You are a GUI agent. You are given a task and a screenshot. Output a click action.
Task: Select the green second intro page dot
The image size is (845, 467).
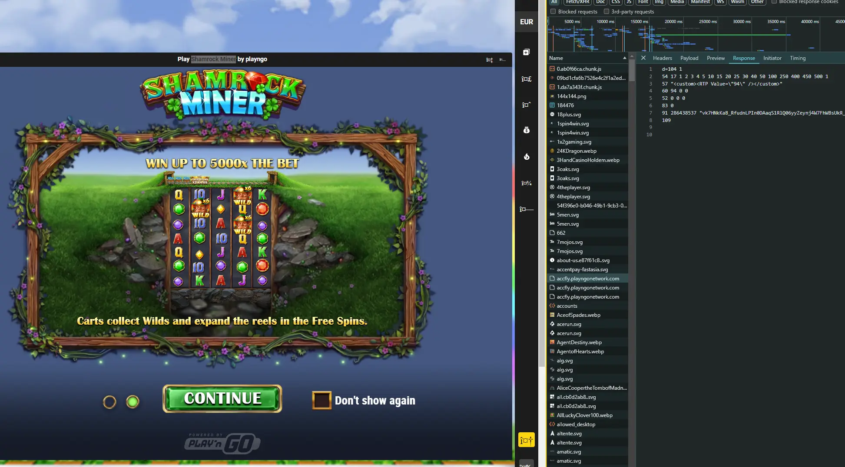coord(133,401)
